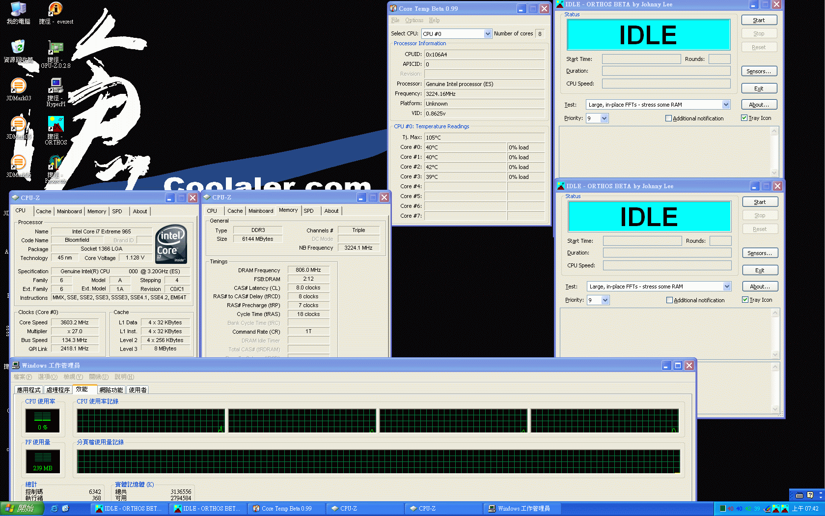Toggle Additional notification in upper ORTHOS
825x516 pixels.
[x=668, y=118]
